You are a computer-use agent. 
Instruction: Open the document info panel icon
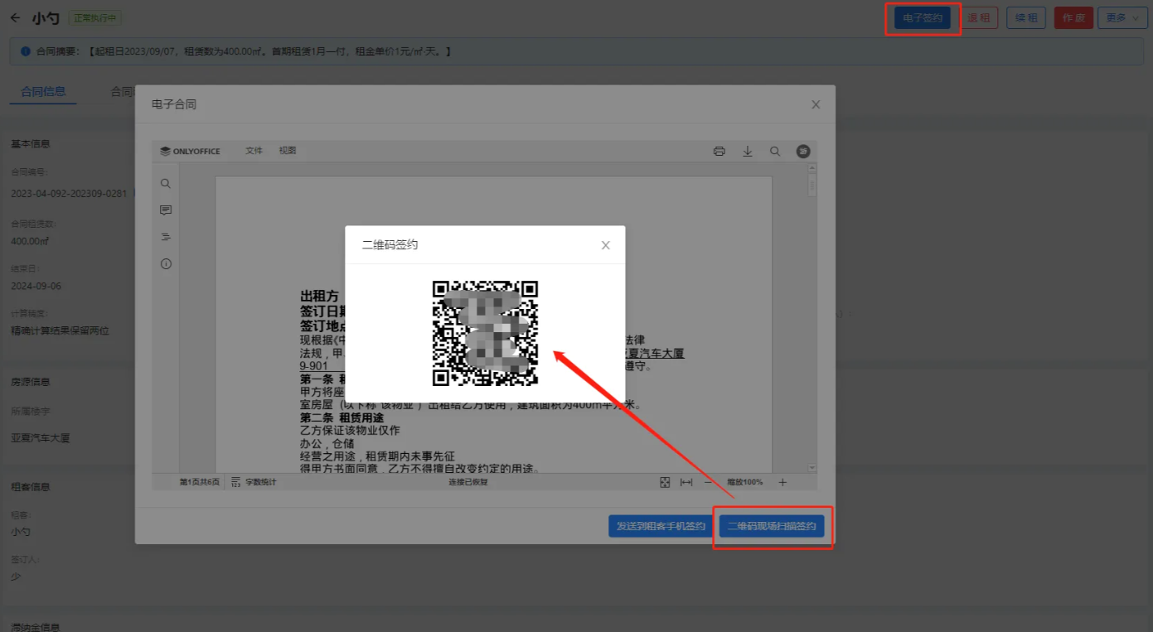(x=166, y=264)
